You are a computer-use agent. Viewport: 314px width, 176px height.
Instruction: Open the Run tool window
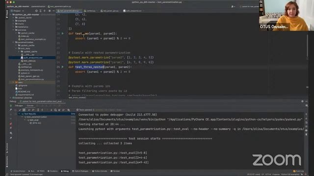click(31, 171)
